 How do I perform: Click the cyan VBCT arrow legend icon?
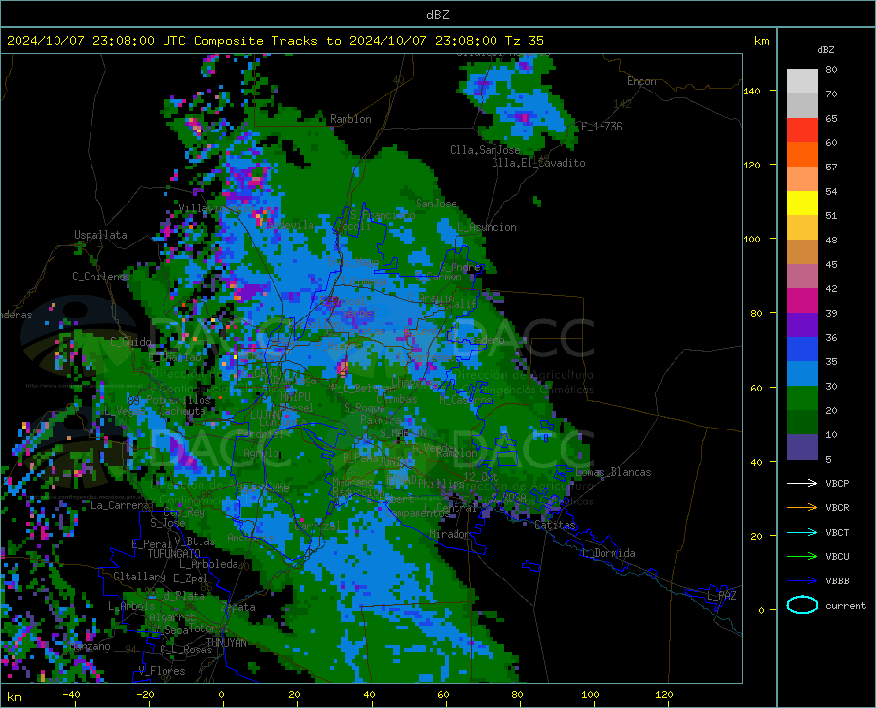[802, 532]
